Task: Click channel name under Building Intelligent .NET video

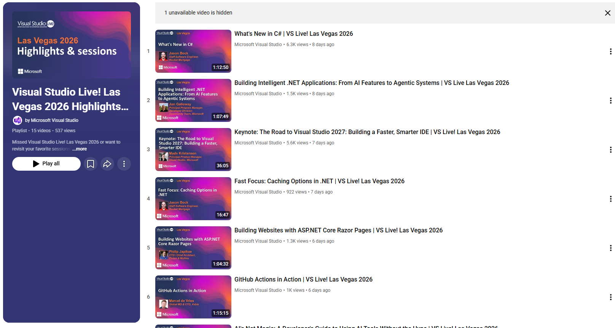Action: (x=258, y=94)
